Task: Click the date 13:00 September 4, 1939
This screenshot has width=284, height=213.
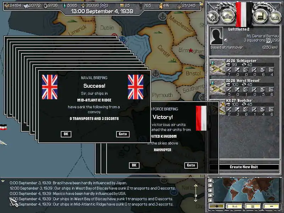Action: (x=102, y=11)
